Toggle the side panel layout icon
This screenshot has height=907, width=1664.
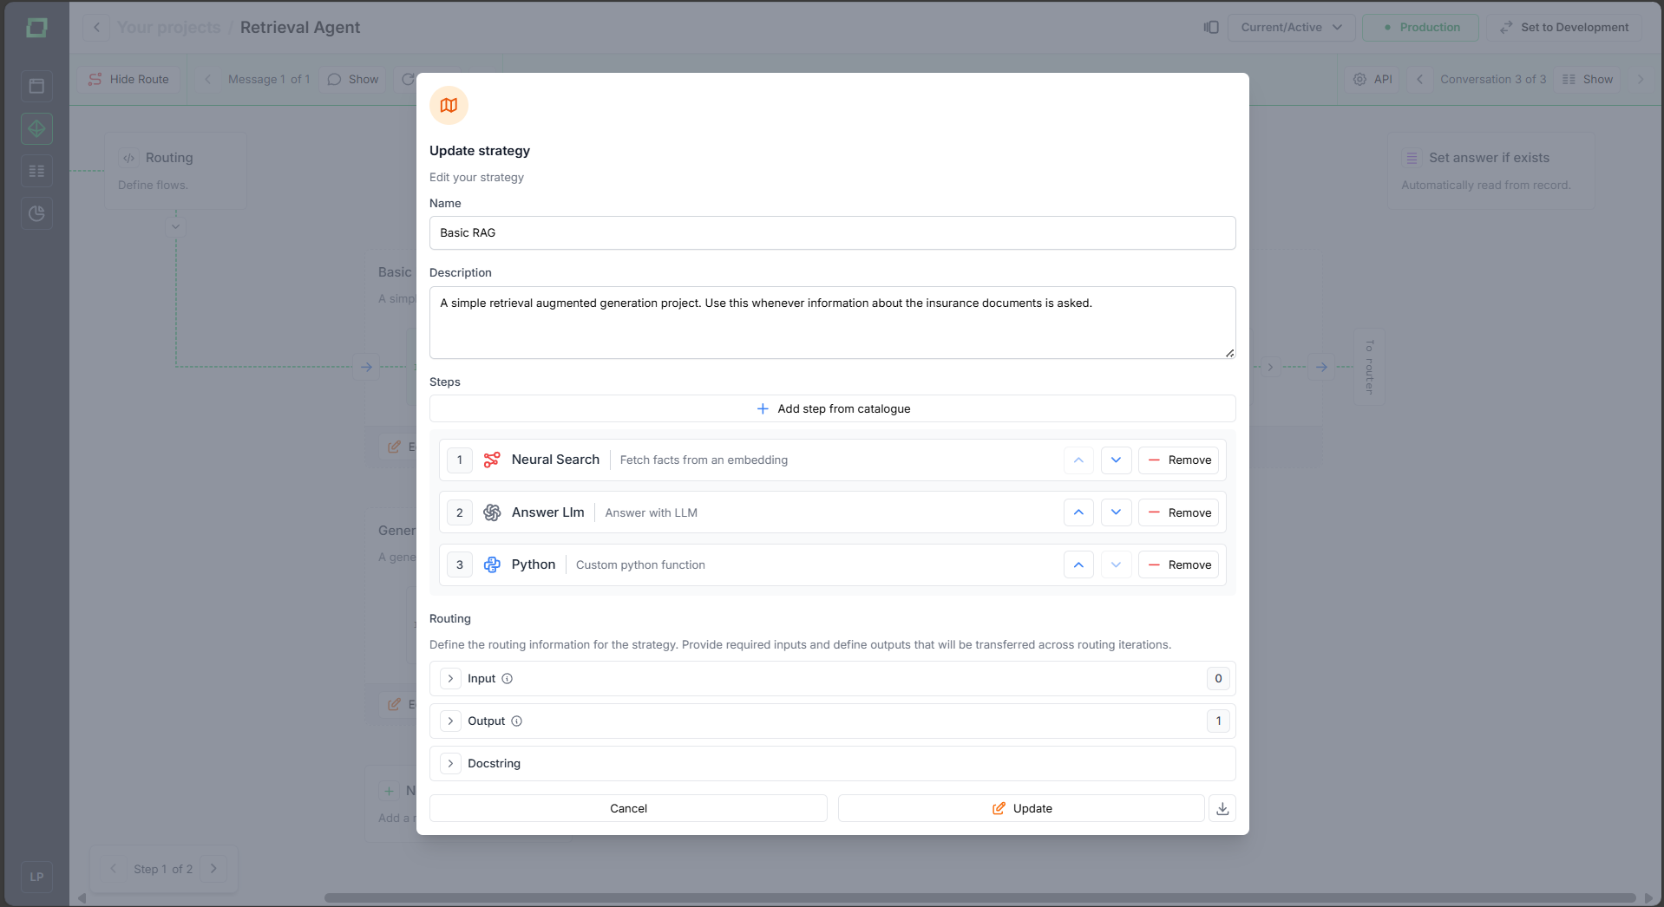click(x=1211, y=28)
